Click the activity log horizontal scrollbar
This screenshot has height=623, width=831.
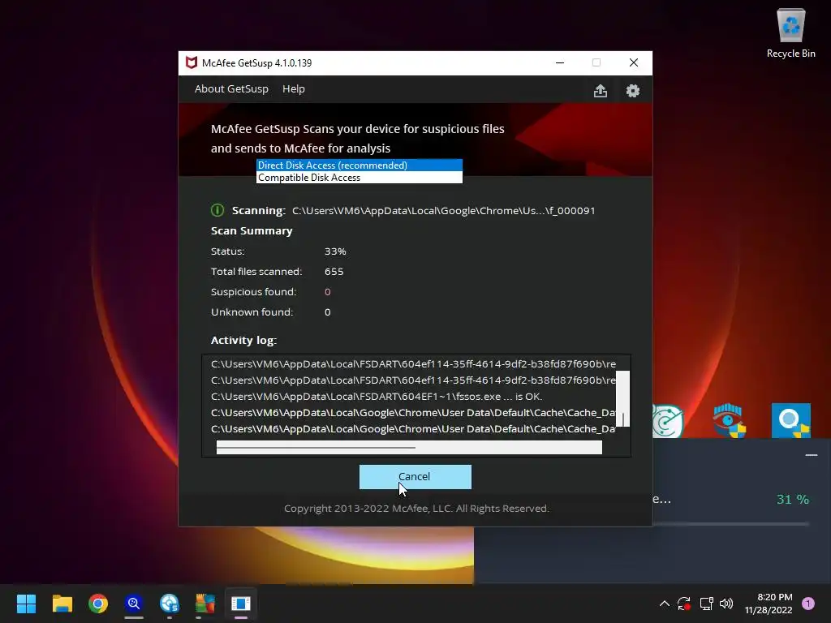[x=409, y=448]
